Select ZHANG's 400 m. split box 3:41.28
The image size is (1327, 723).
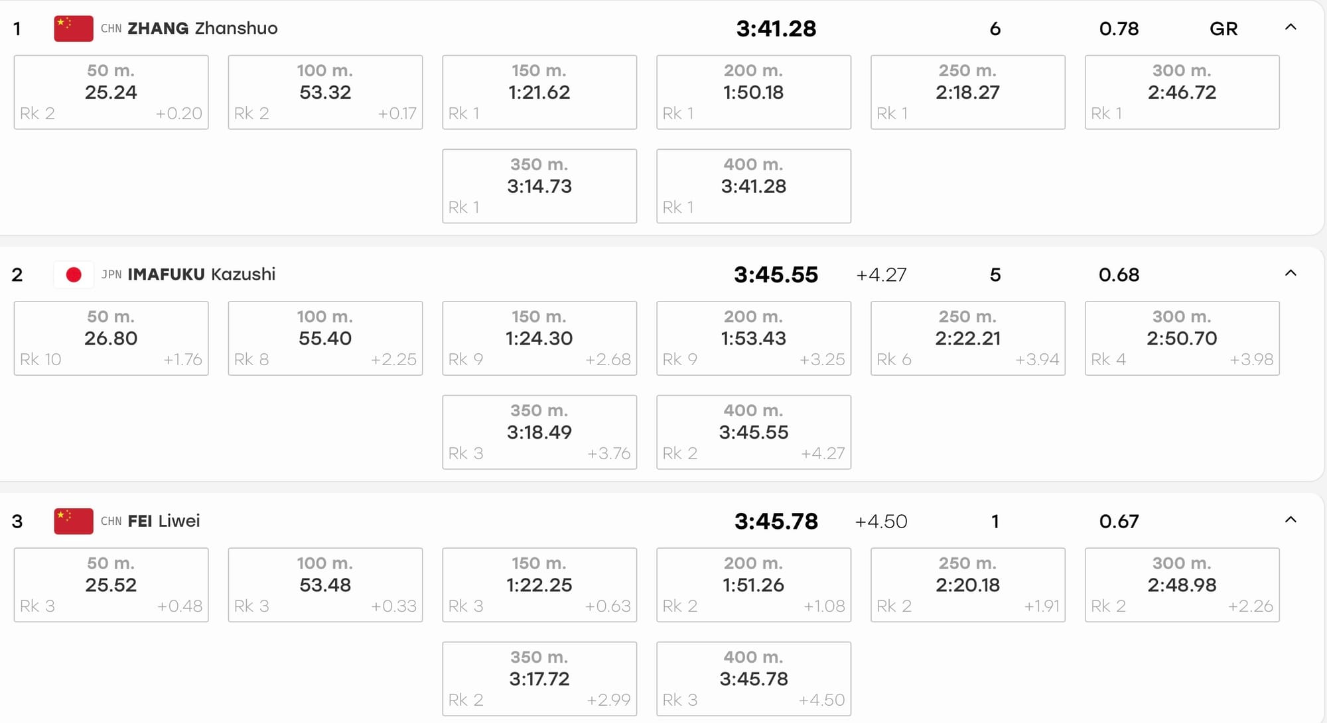[x=754, y=186]
